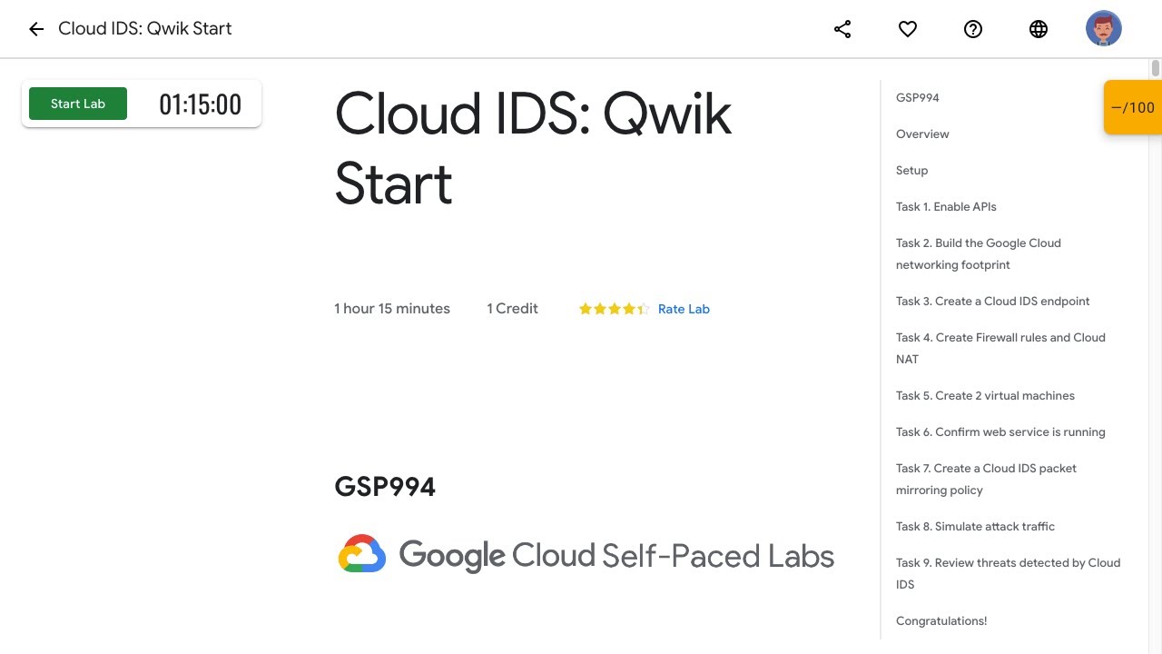This screenshot has width=1162, height=654.
Task: Open the help question mark icon
Action: (x=973, y=29)
